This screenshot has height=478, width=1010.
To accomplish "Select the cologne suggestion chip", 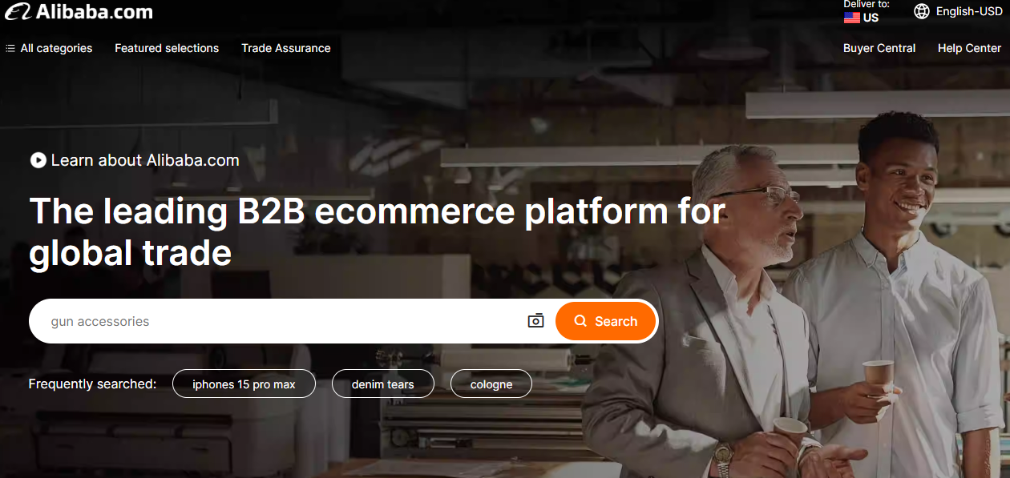I will click(x=491, y=384).
